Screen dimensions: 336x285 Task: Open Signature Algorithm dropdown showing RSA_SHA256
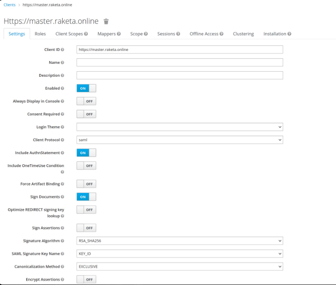click(x=180, y=241)
